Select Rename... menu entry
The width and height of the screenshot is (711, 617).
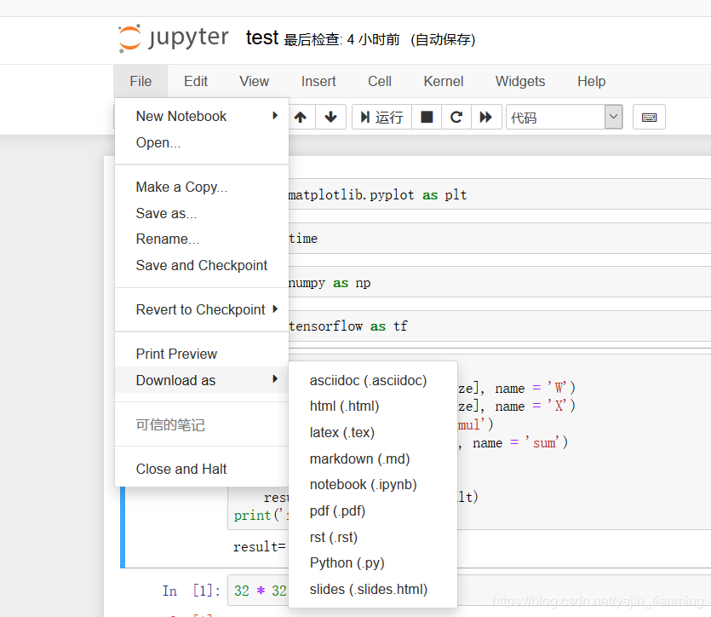click(202, 239)
